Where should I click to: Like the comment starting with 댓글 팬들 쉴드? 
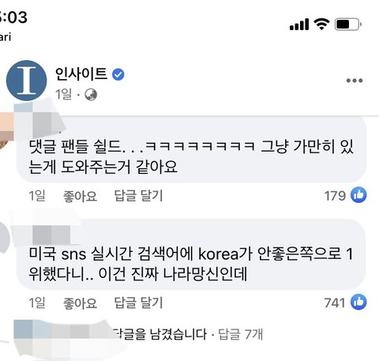point(80,196)
